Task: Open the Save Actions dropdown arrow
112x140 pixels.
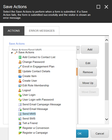Action: (x=78, y=50)
